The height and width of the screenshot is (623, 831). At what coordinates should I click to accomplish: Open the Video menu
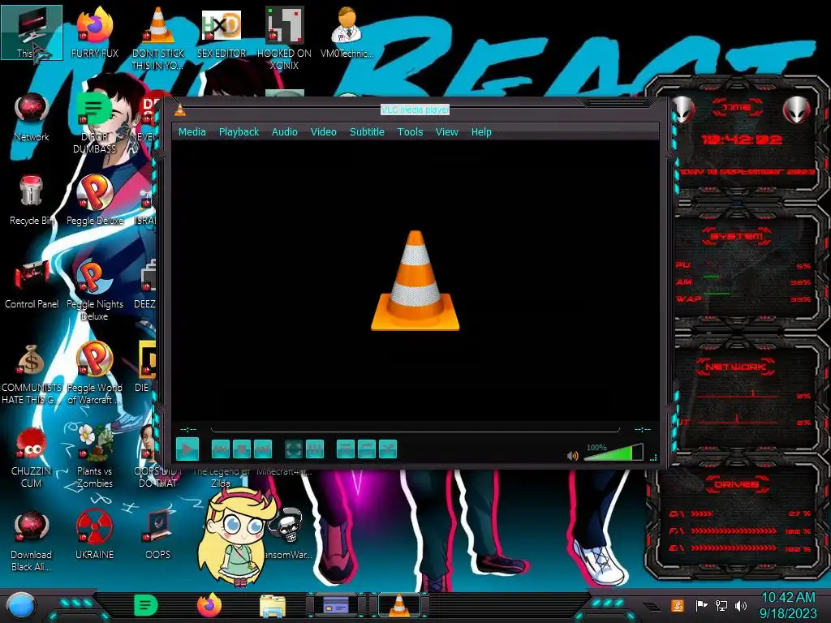pyautogui.click(x=323, y=132)
